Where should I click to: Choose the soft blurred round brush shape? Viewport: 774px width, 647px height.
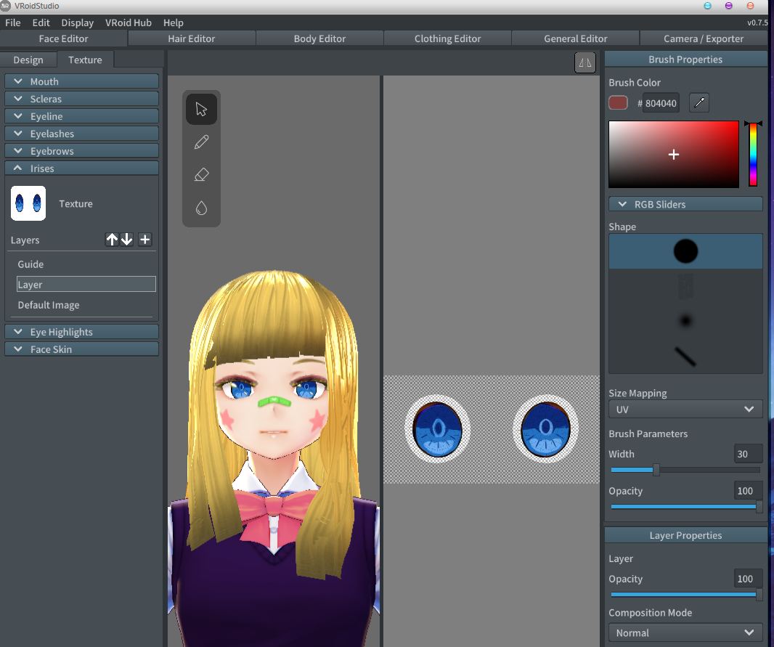[685, 321]
